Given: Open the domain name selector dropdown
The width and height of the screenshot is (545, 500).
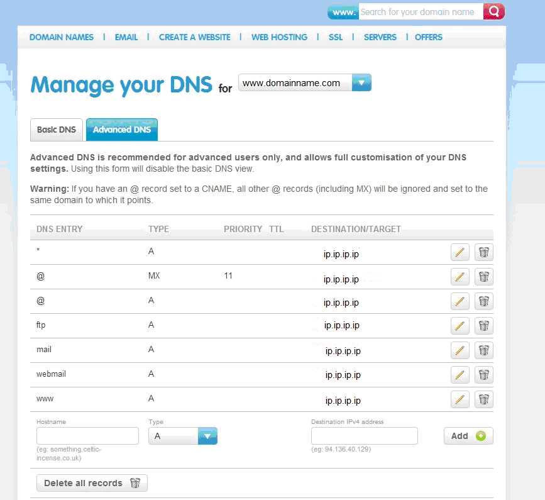Looking at the screenshot, I should (361, 83).
